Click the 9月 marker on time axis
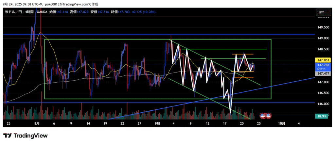 [x=157, y=123]
